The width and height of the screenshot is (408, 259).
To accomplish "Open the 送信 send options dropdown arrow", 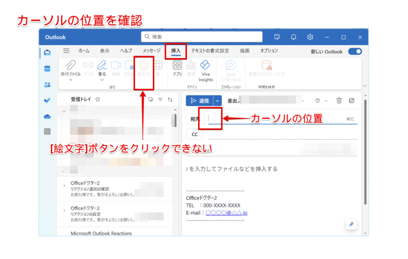I will pos(217,101).
